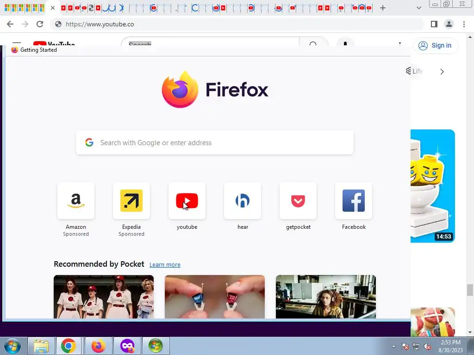Open Chrome profile avatar menu
This screenshot has height=355, width=474.
pyautogui.click(x=449, y=24)
